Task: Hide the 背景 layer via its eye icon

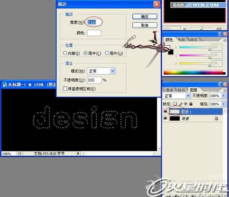Action: tap(165, 118)
